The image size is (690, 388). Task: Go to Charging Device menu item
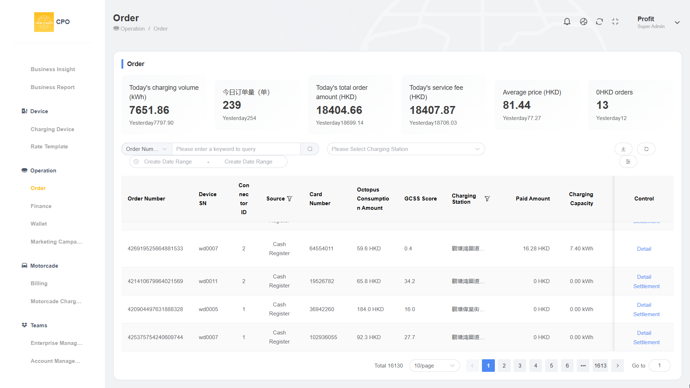click(52, 129)
